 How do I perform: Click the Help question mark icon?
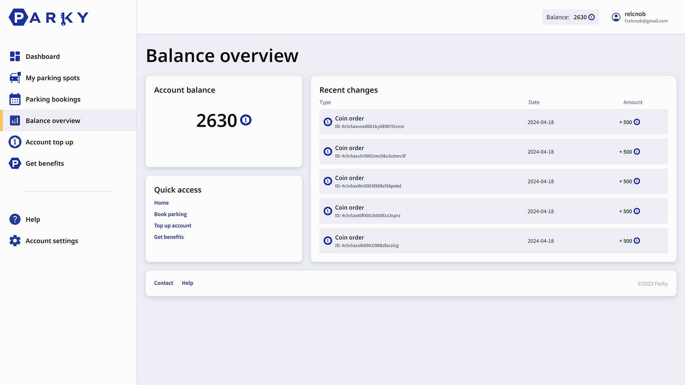(x=15, y=219)
